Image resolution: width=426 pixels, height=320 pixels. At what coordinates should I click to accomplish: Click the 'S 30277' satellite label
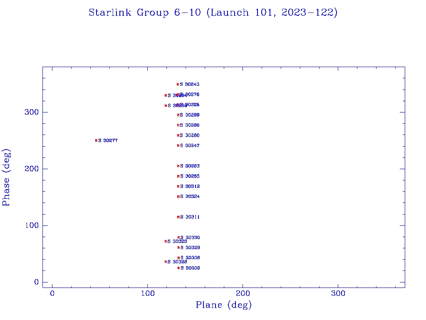[108, 140]
